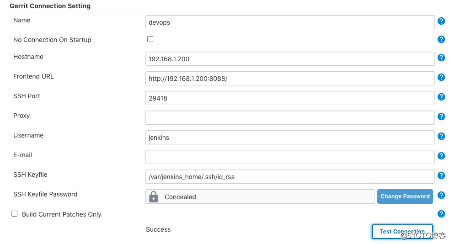The image size is (450, 244).
Task: Click the SSH Port help icon
Action: [x=441, y=97]
